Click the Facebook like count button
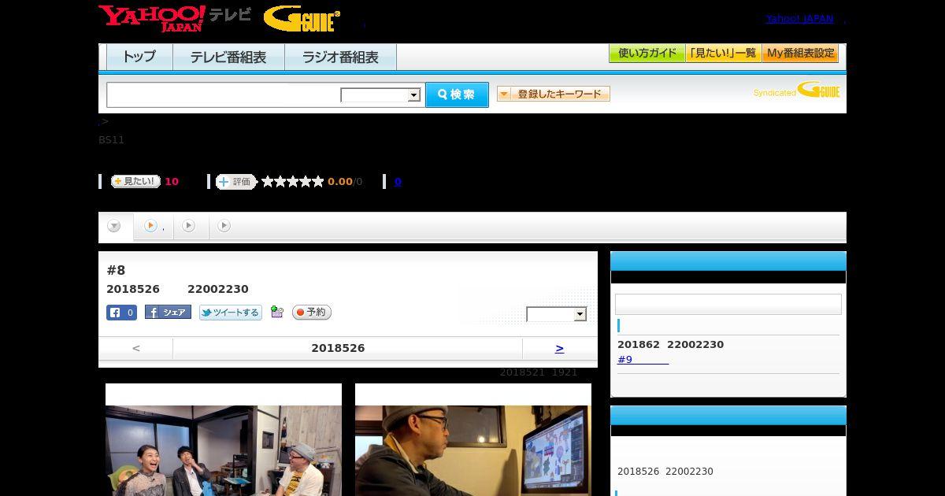The height and width of the screenshot is (496, 945). 121,313
